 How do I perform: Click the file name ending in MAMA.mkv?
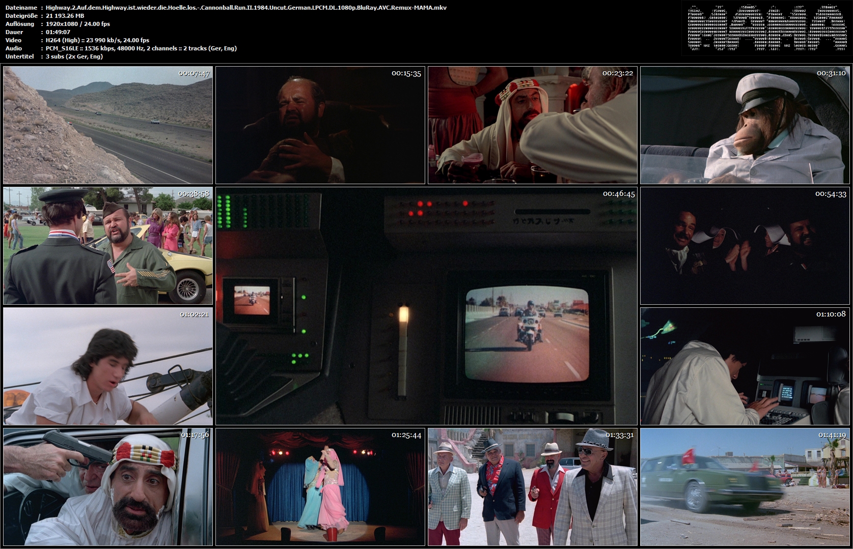246,8
